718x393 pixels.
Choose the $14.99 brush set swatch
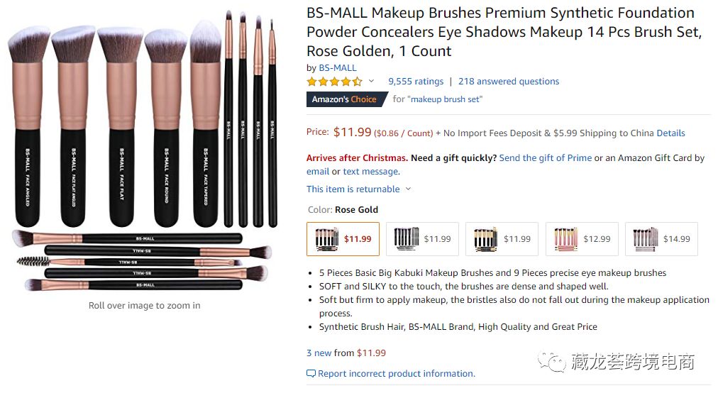click(x=661, y=239)
